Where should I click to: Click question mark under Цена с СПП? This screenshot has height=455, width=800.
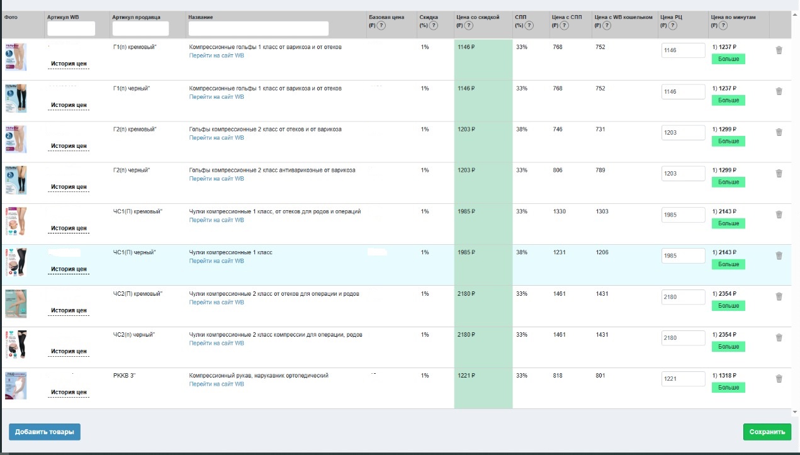565,26
